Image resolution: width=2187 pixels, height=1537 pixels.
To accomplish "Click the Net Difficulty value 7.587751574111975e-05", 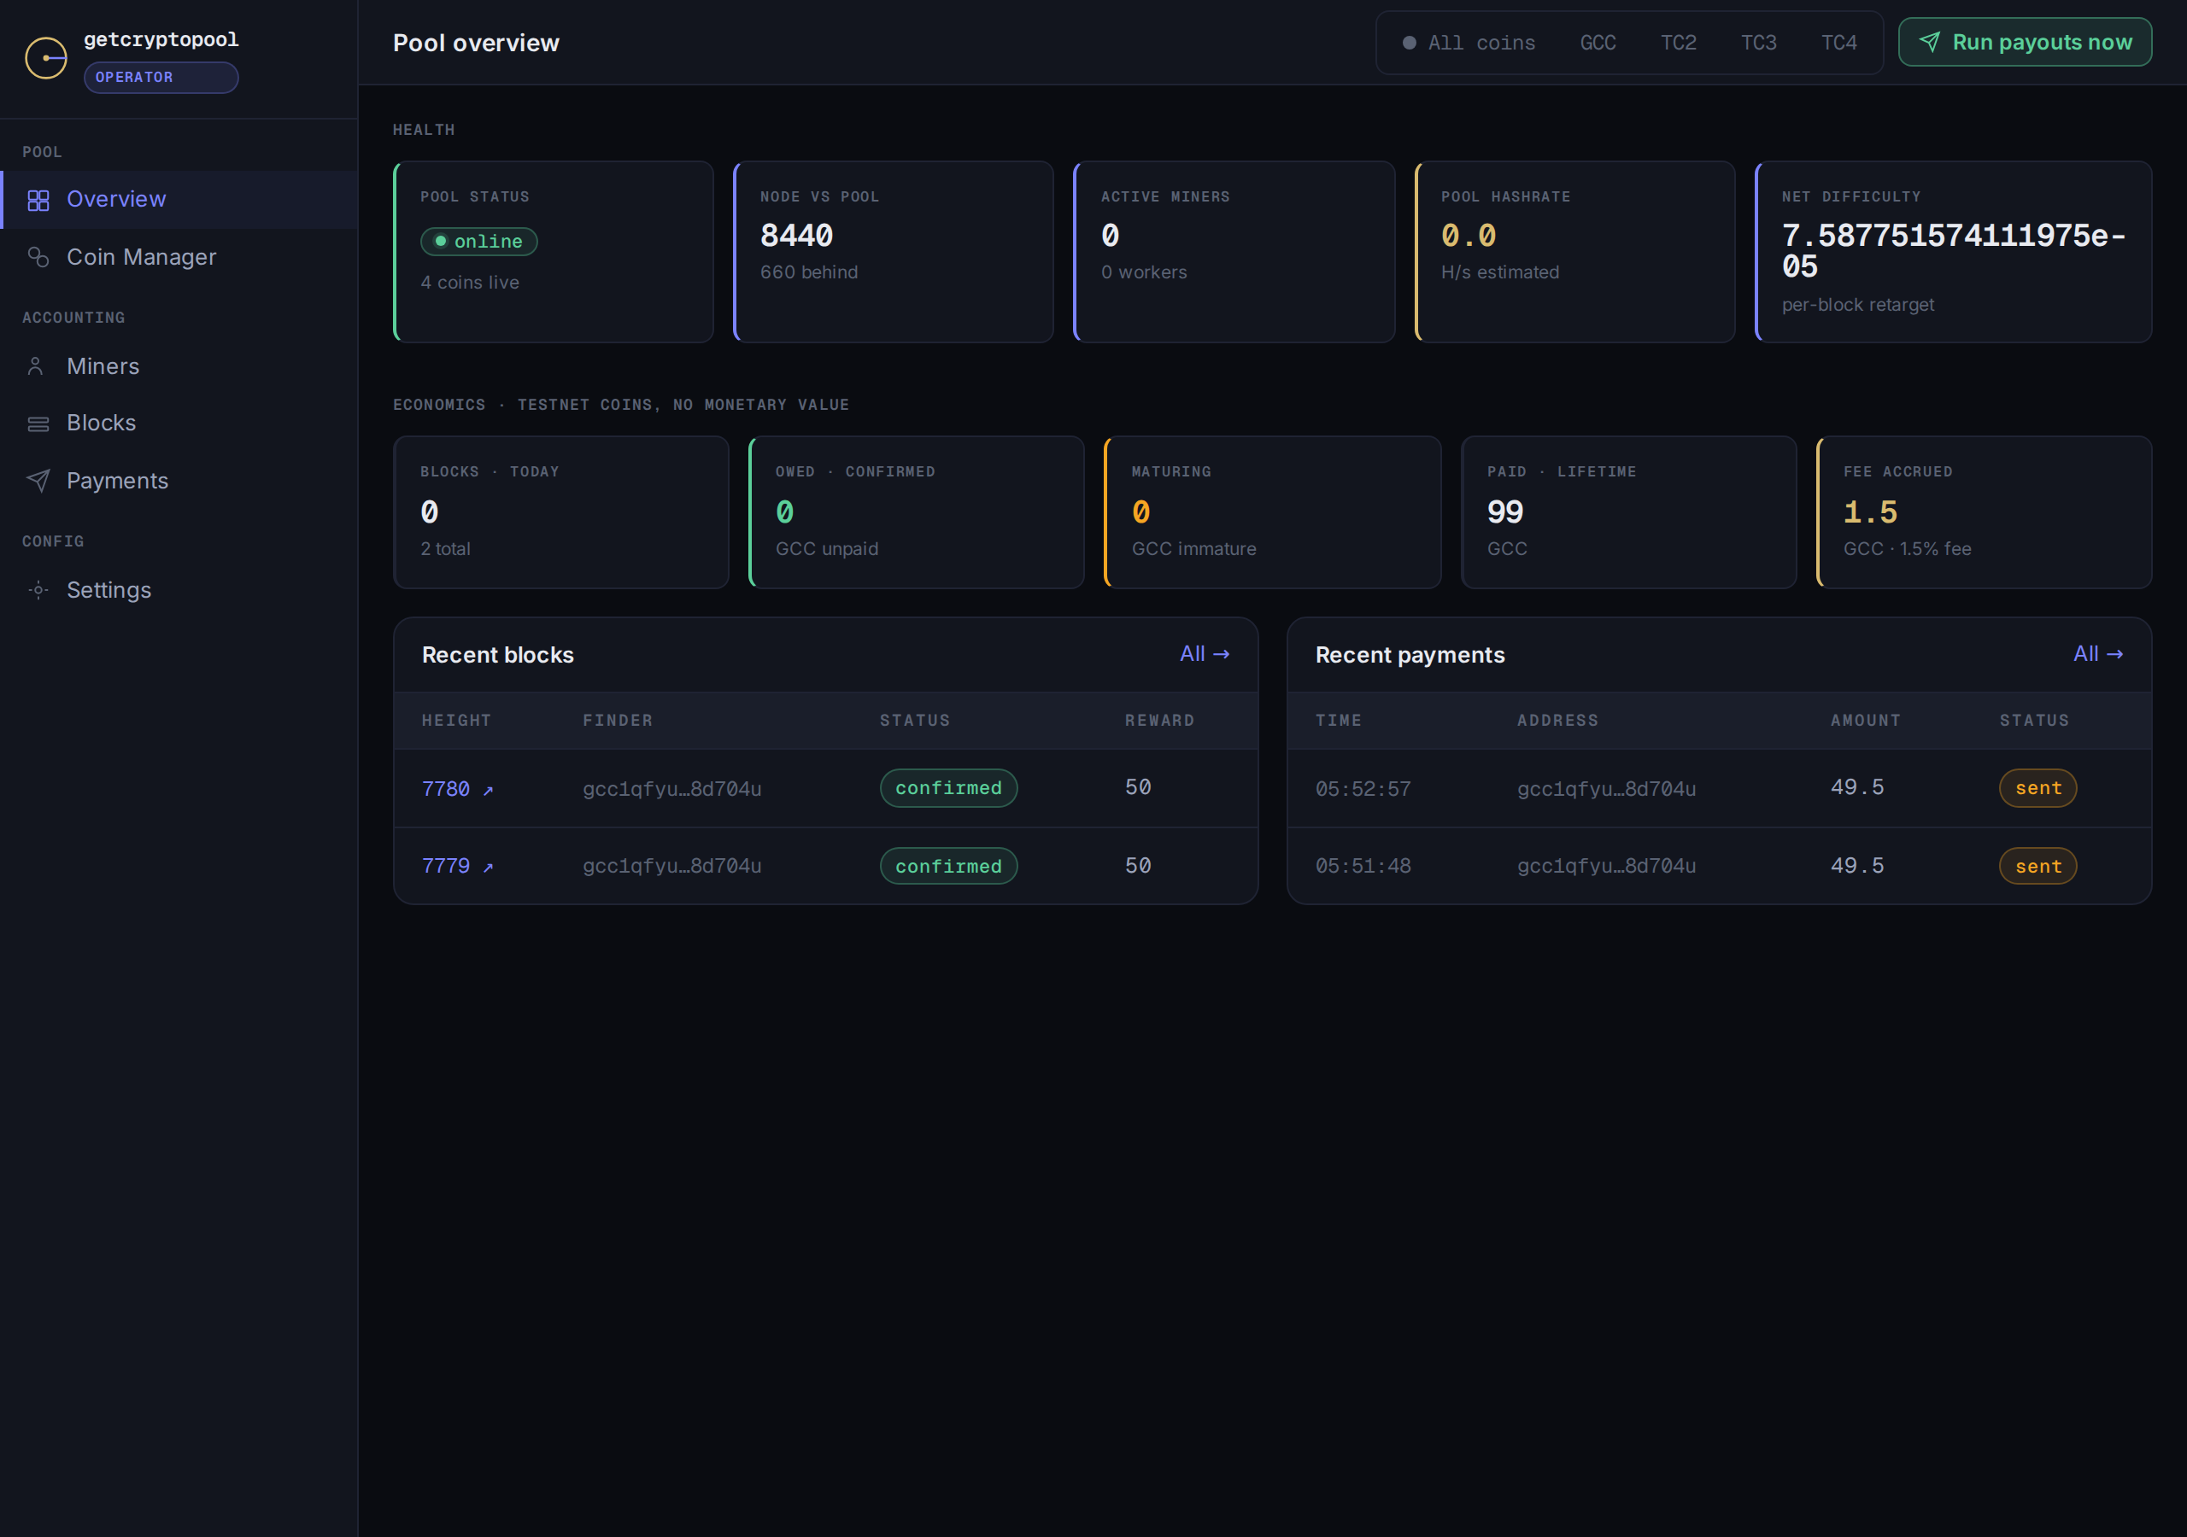I will tap(1954, 250).
